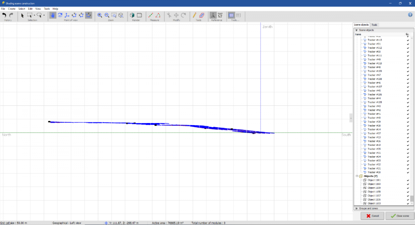415x225 pixels.
Task: Toggle visibility check for Tracker #51
Action: pyautogui.click(x=408, y=44)
